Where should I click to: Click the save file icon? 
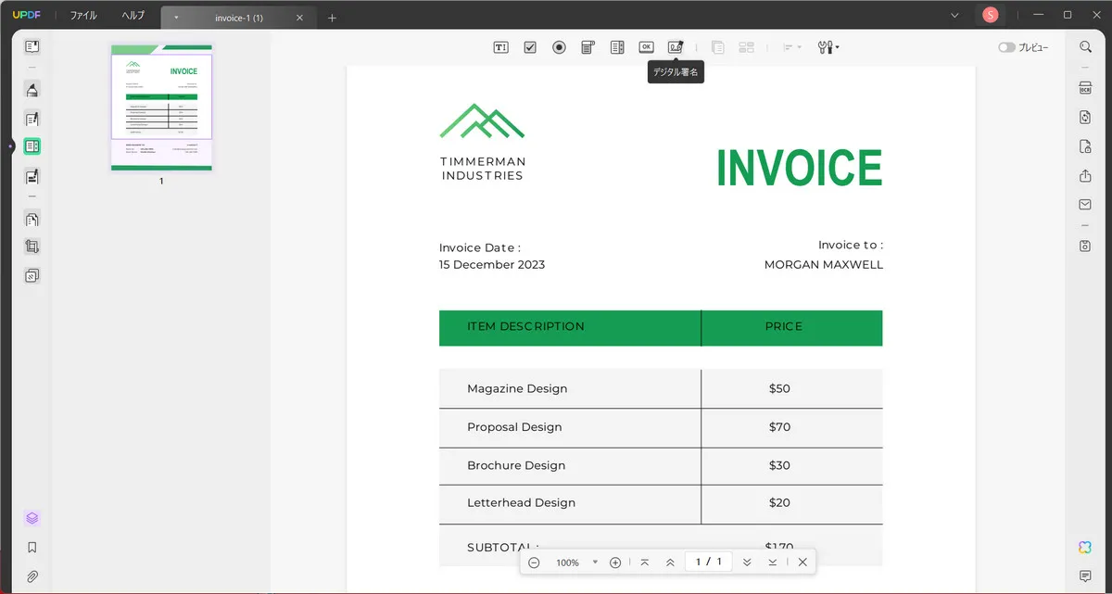click(x=1085, y=246)
